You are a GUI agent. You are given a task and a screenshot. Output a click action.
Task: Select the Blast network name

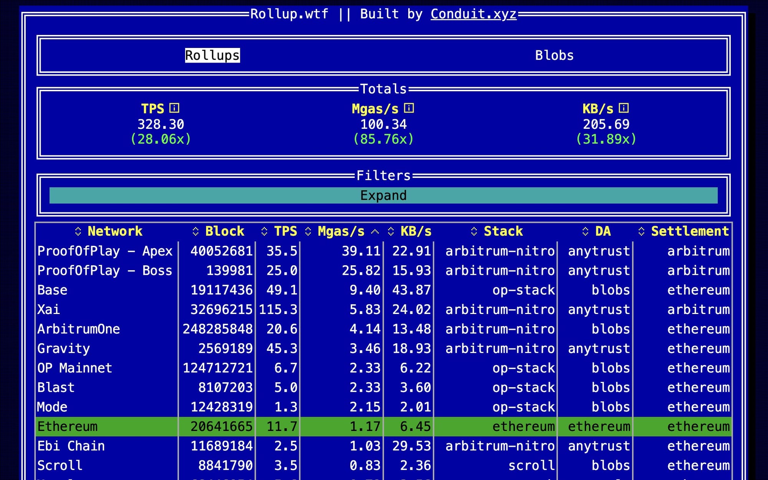(x=56, y=388)
